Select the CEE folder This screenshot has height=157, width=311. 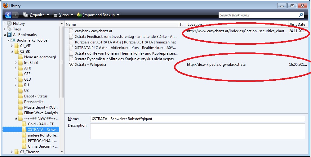coord(27,74)
